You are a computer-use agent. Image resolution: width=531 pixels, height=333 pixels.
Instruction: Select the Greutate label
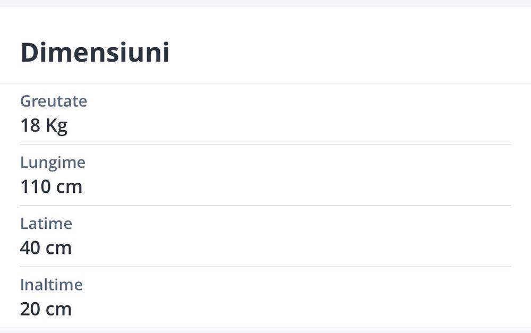coord(54,101)
